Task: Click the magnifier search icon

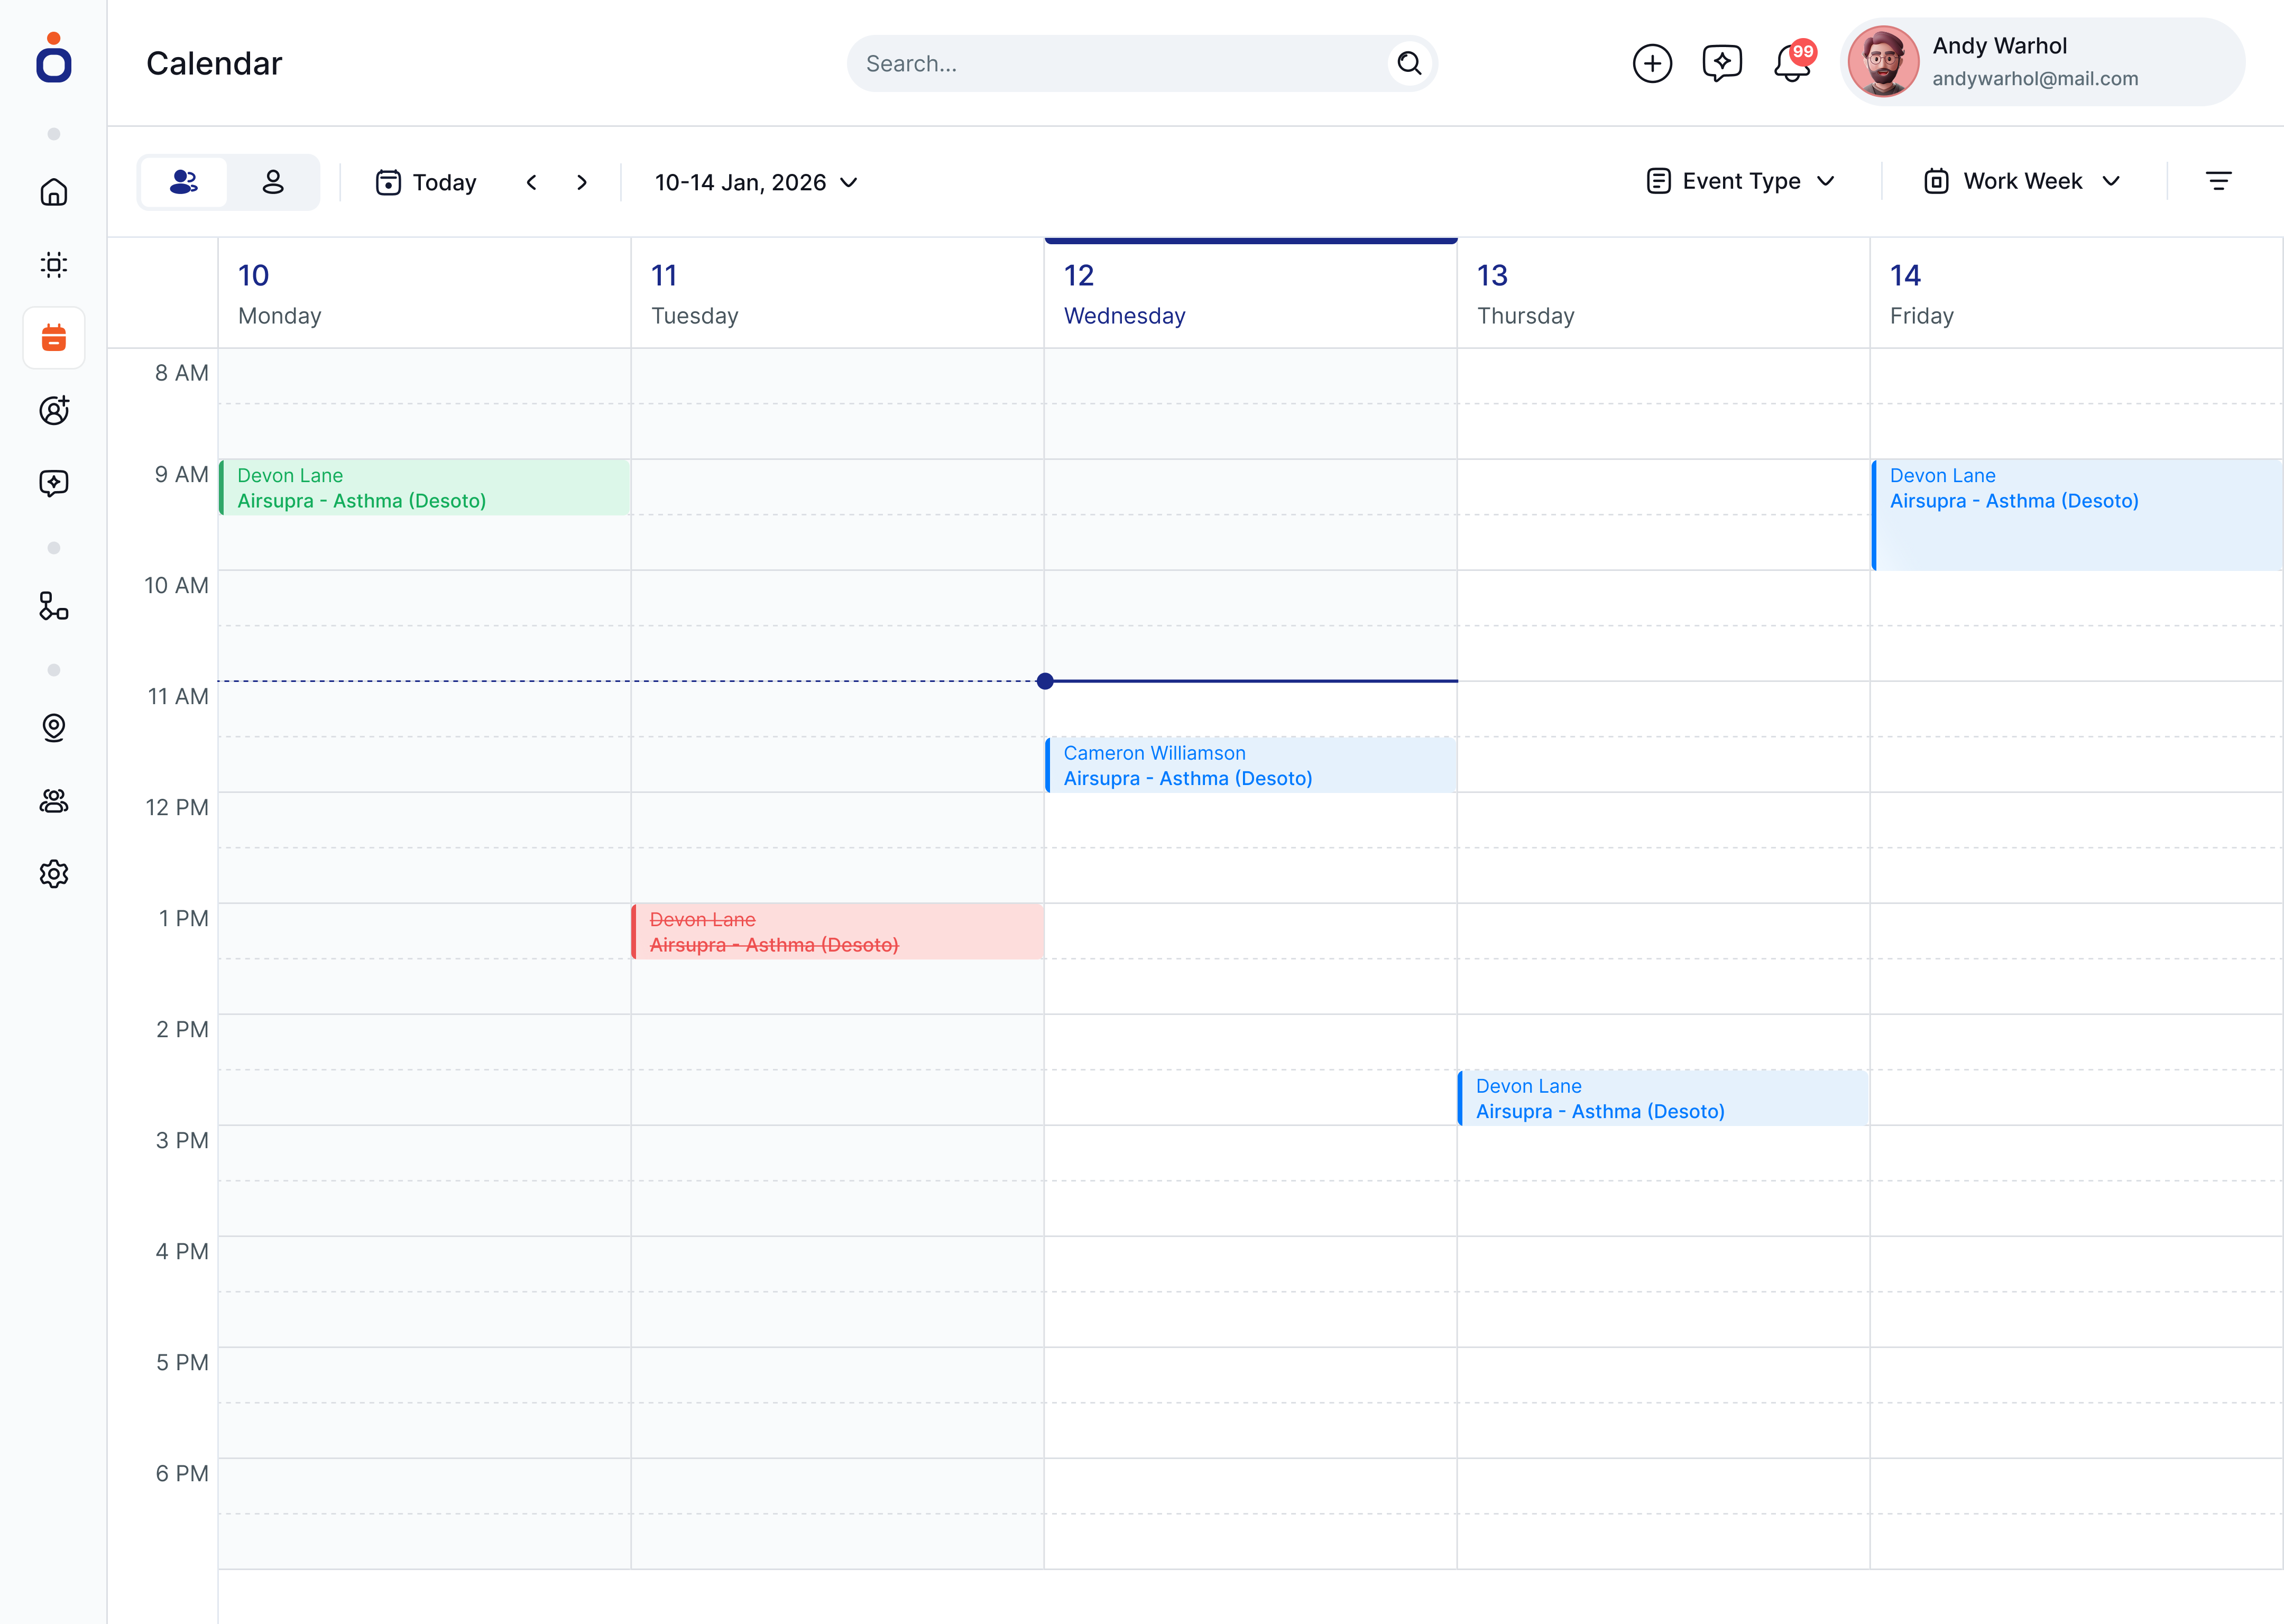Action: [x=1409, y=64]
